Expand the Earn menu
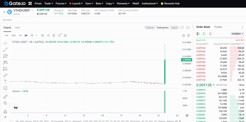246x122 pixels. click(89, 3)
